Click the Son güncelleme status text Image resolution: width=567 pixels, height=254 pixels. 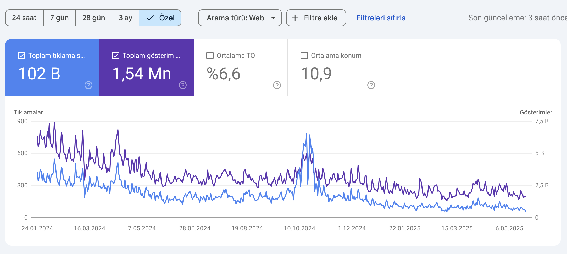tap(518, 18)
